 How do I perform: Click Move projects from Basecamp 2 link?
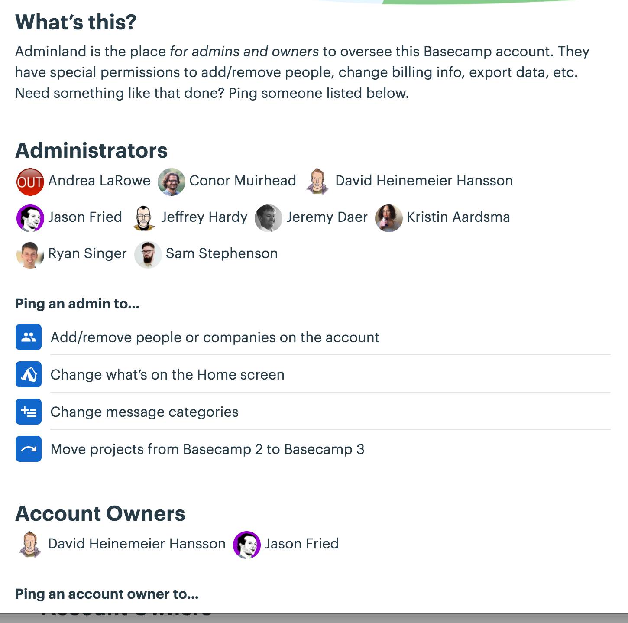(x=207, y=449)
